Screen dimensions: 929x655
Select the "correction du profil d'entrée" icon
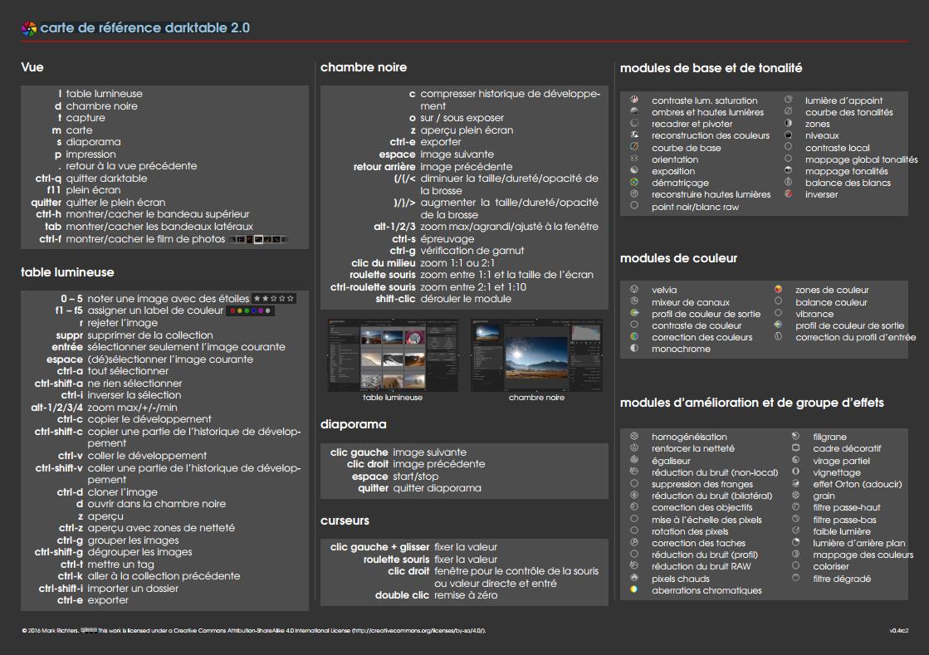[x=778, y=336]
